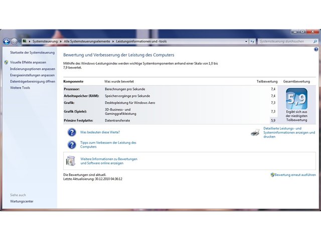Click the software box icon beside Weitere Informationen
The image size is (321, 240).
click(71, 161)
